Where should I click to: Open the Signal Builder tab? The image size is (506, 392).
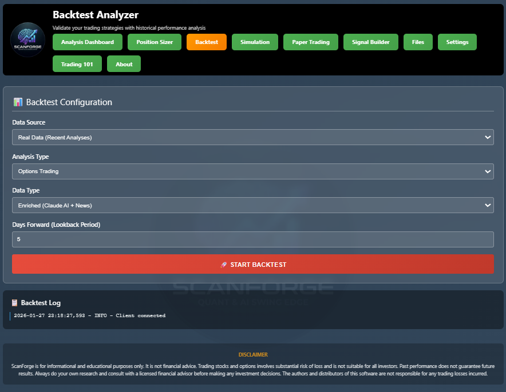coord(371,42)
